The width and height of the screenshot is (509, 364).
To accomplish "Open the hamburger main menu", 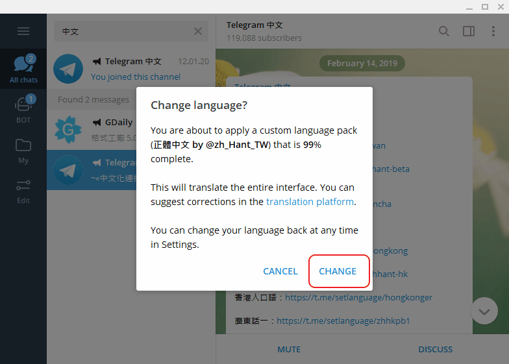I will [x=23, y=31].
